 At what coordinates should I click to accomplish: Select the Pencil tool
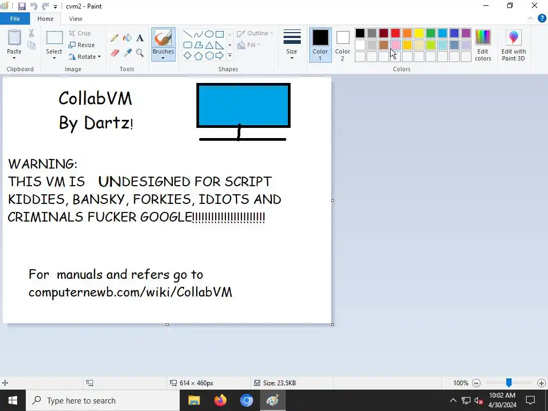pos(115,38)
